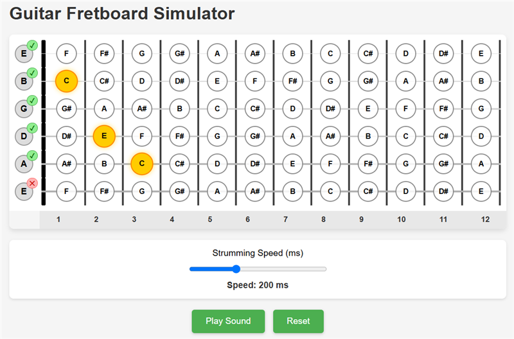Image resolution: width=514 pixels, height=339 pixels.
Task: Click the fret number 5 label
Action: tap(210, 220)
